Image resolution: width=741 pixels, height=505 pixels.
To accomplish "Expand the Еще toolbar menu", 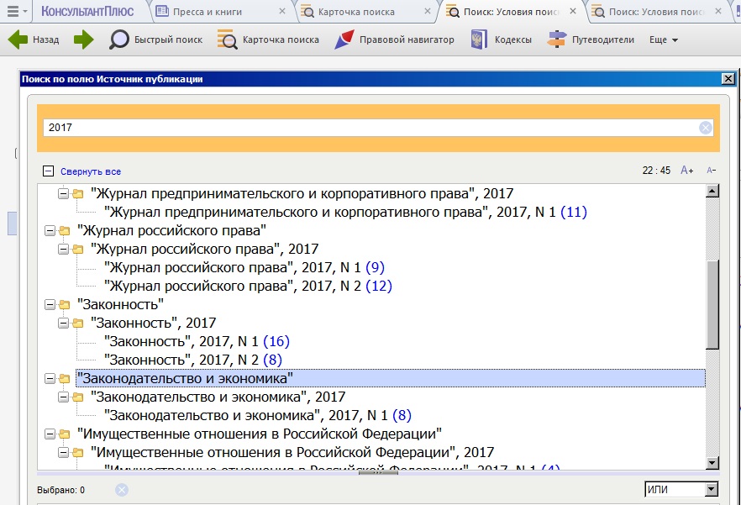I will click(663, 39).
